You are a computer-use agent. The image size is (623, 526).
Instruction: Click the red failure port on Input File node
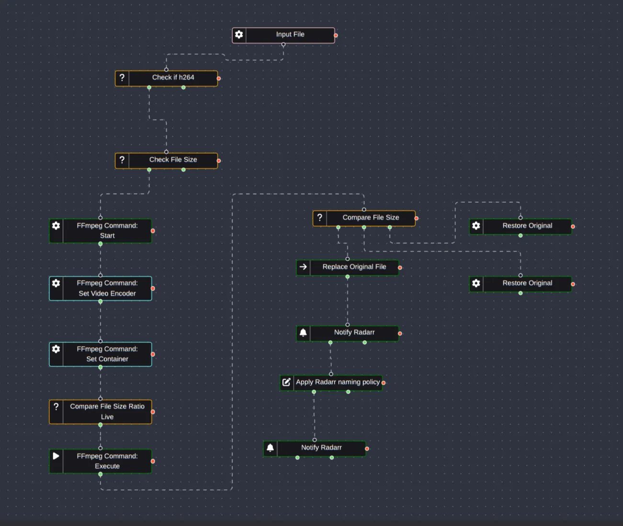coord(336,35)
